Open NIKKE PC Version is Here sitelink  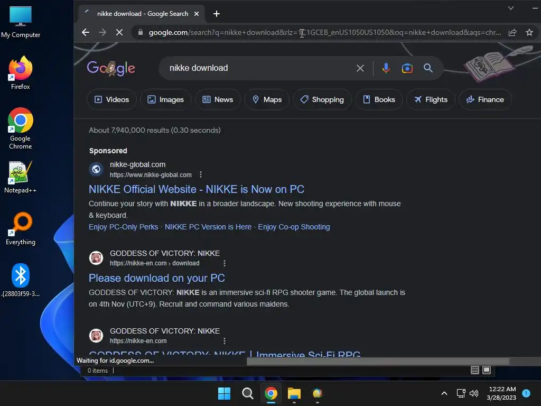(x=208, y=227)
